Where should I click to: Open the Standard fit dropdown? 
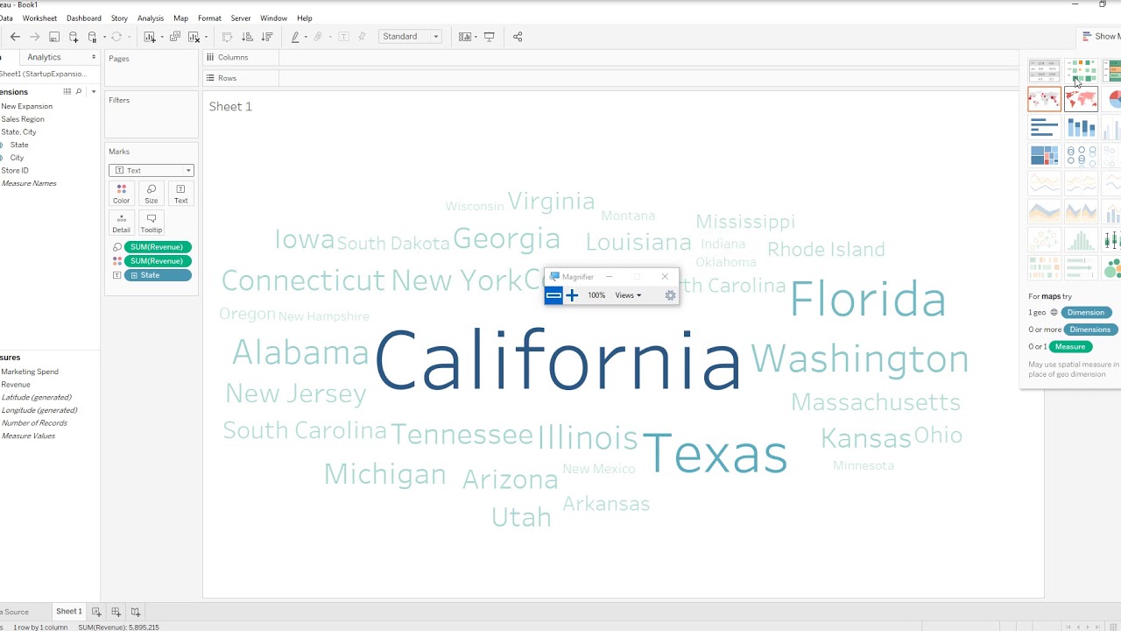pos(411,37)
